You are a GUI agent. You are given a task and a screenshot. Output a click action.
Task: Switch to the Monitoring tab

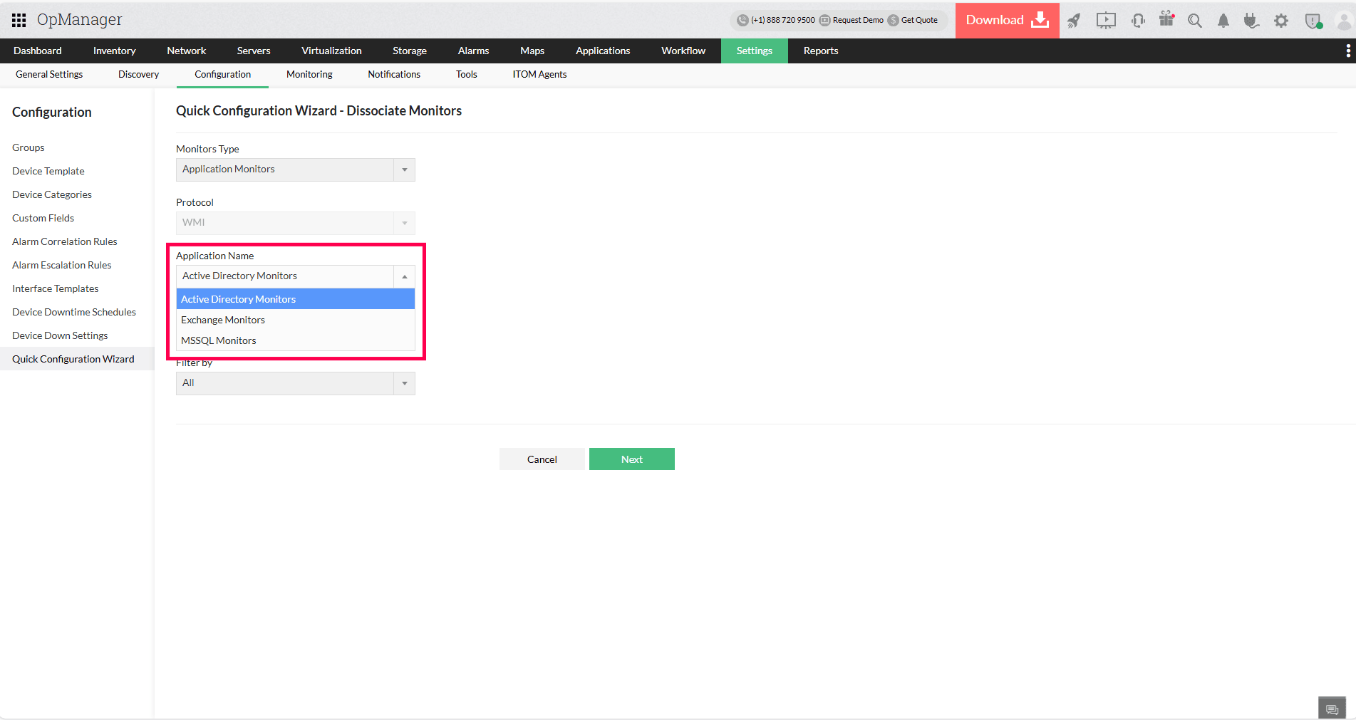309,74
